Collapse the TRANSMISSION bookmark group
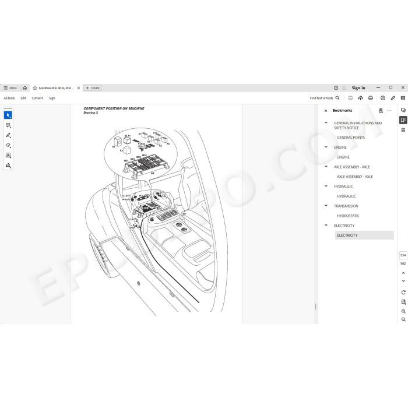This screenshot has width=408, height=408. pyautogui.click(x=326, y=206)
